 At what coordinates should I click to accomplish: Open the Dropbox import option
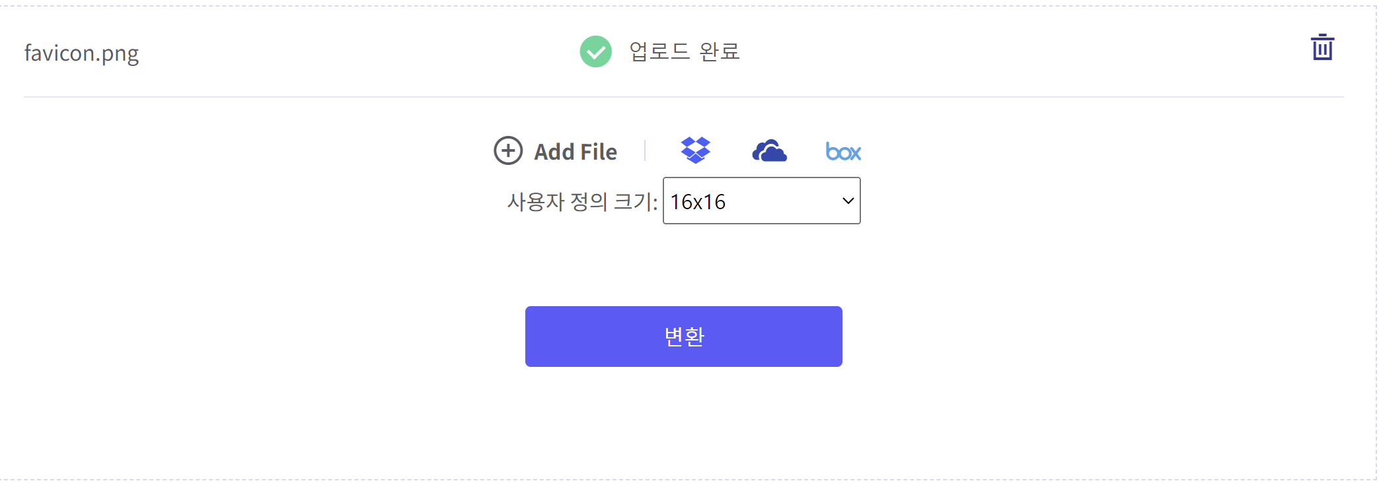click(695, 150)
